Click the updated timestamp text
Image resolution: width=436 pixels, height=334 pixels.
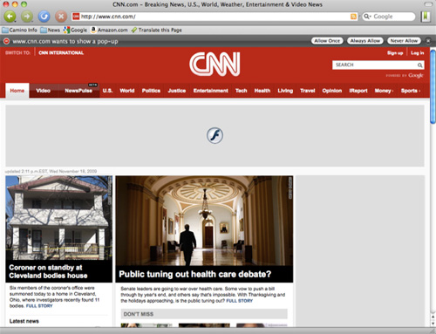click(51, 171)
